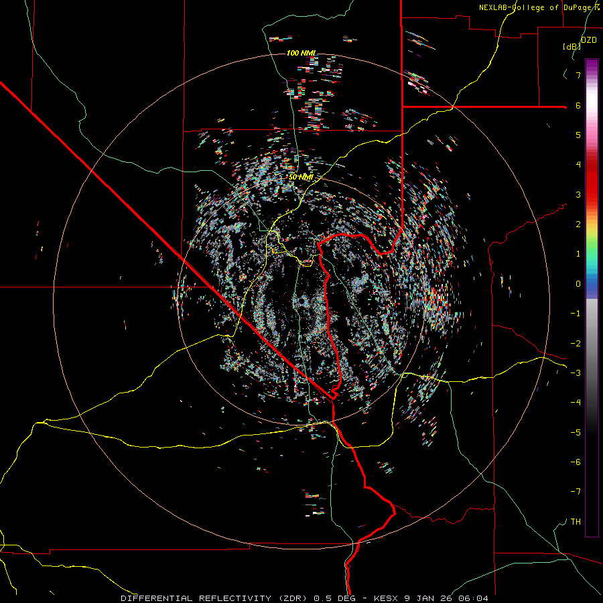
Task: Click the '[dB]' units label
Action: pos(572,46)
